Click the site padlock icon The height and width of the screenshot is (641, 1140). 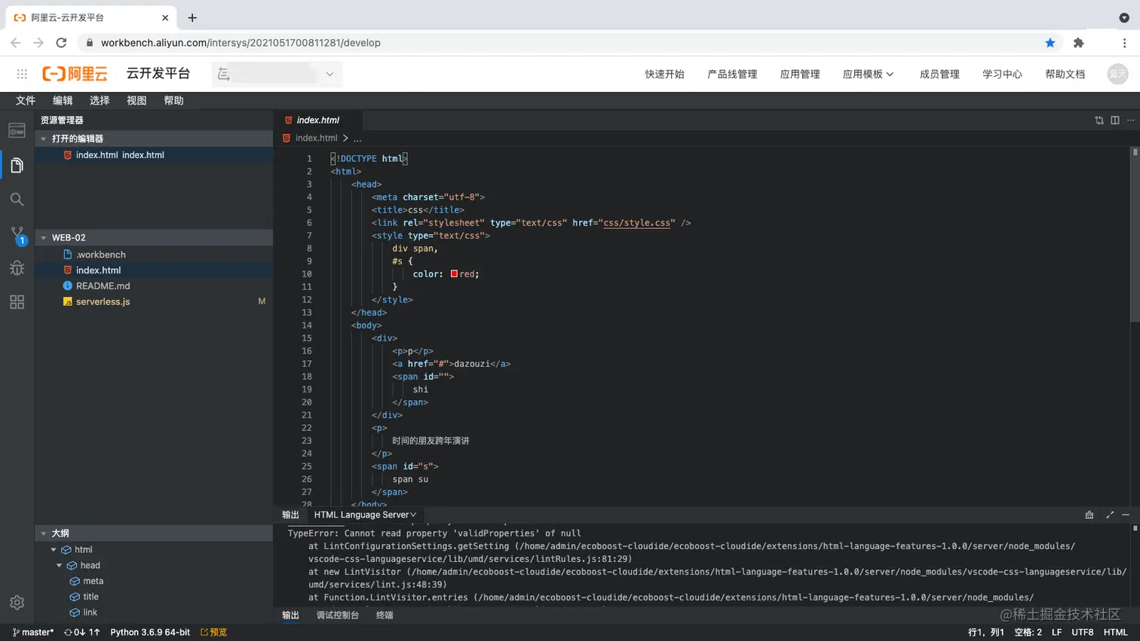pos(90,43)
